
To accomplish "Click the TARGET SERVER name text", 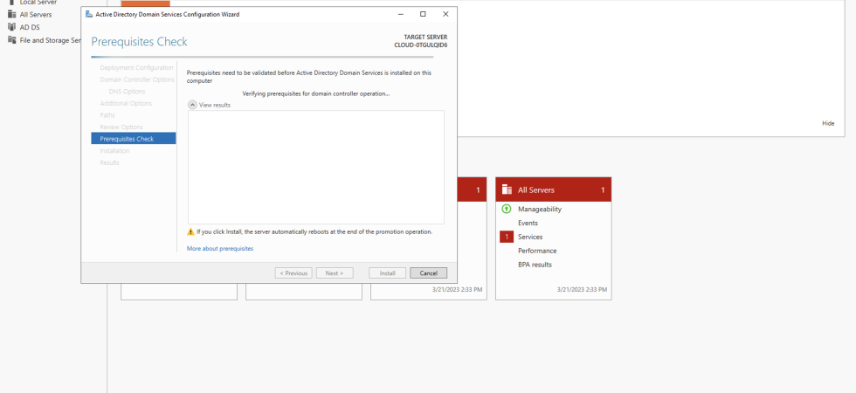I will click(x=421, y=45).
